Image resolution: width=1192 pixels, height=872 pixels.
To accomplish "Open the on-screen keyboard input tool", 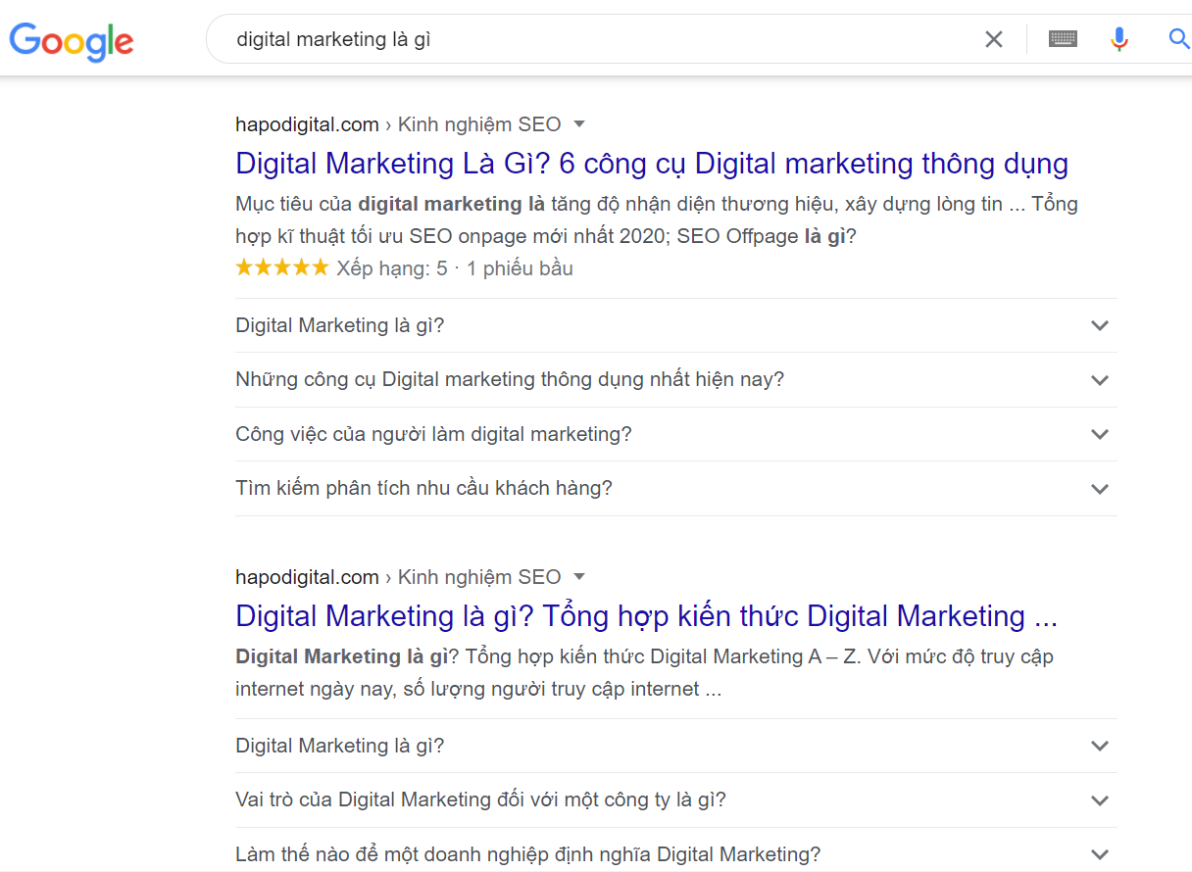I will click(1063, 39).
